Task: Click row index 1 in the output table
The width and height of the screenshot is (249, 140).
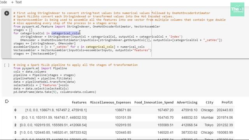Action: click(15, 117)
